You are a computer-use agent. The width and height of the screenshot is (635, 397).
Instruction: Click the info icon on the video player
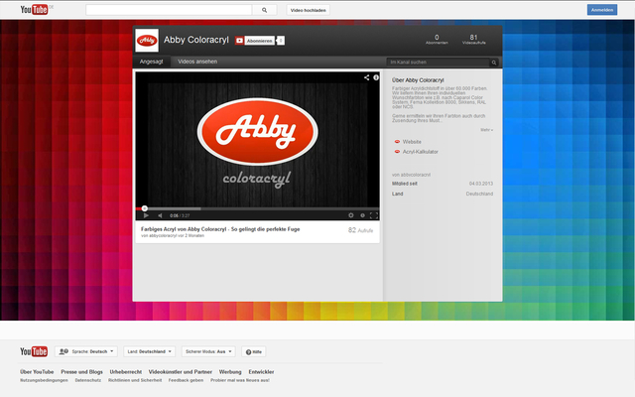[x=376, y=77]
